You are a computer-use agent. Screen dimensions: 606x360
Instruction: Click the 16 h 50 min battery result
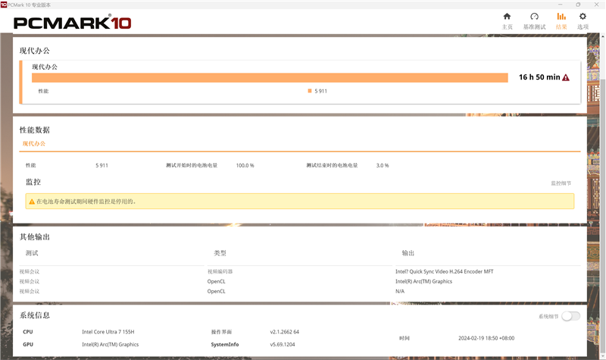click(539, 77)
